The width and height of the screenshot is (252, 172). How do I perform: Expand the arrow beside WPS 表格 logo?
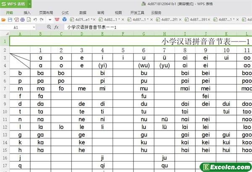(30, 4)
